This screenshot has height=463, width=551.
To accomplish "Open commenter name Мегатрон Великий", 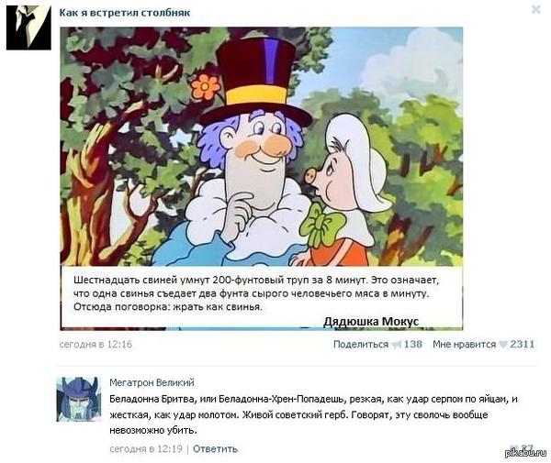I will tap(152, 382).
